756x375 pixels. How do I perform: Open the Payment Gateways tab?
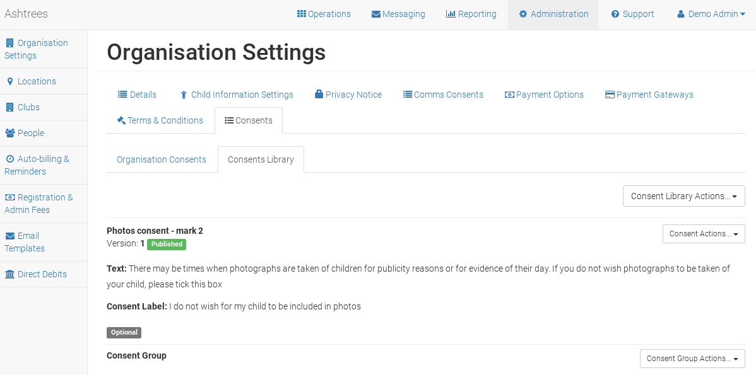[649, 95]
